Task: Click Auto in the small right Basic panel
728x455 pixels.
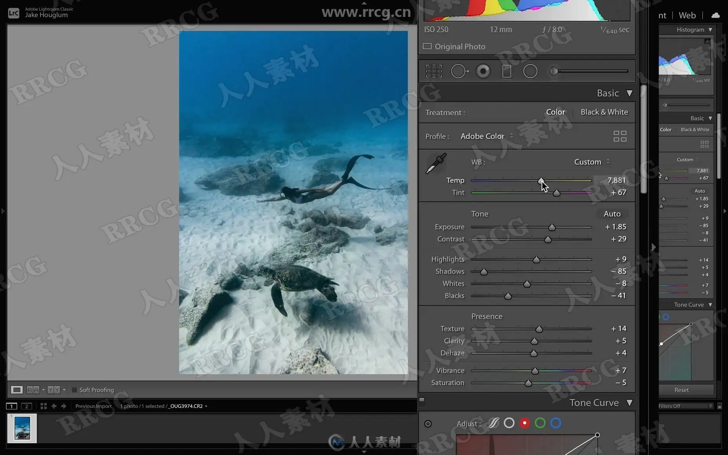Action: 700,191
